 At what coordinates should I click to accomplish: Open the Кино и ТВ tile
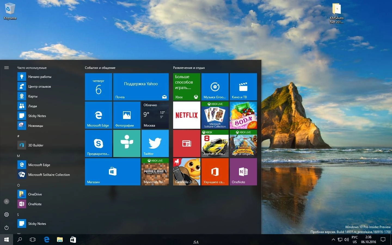click(x=243, y=87)
